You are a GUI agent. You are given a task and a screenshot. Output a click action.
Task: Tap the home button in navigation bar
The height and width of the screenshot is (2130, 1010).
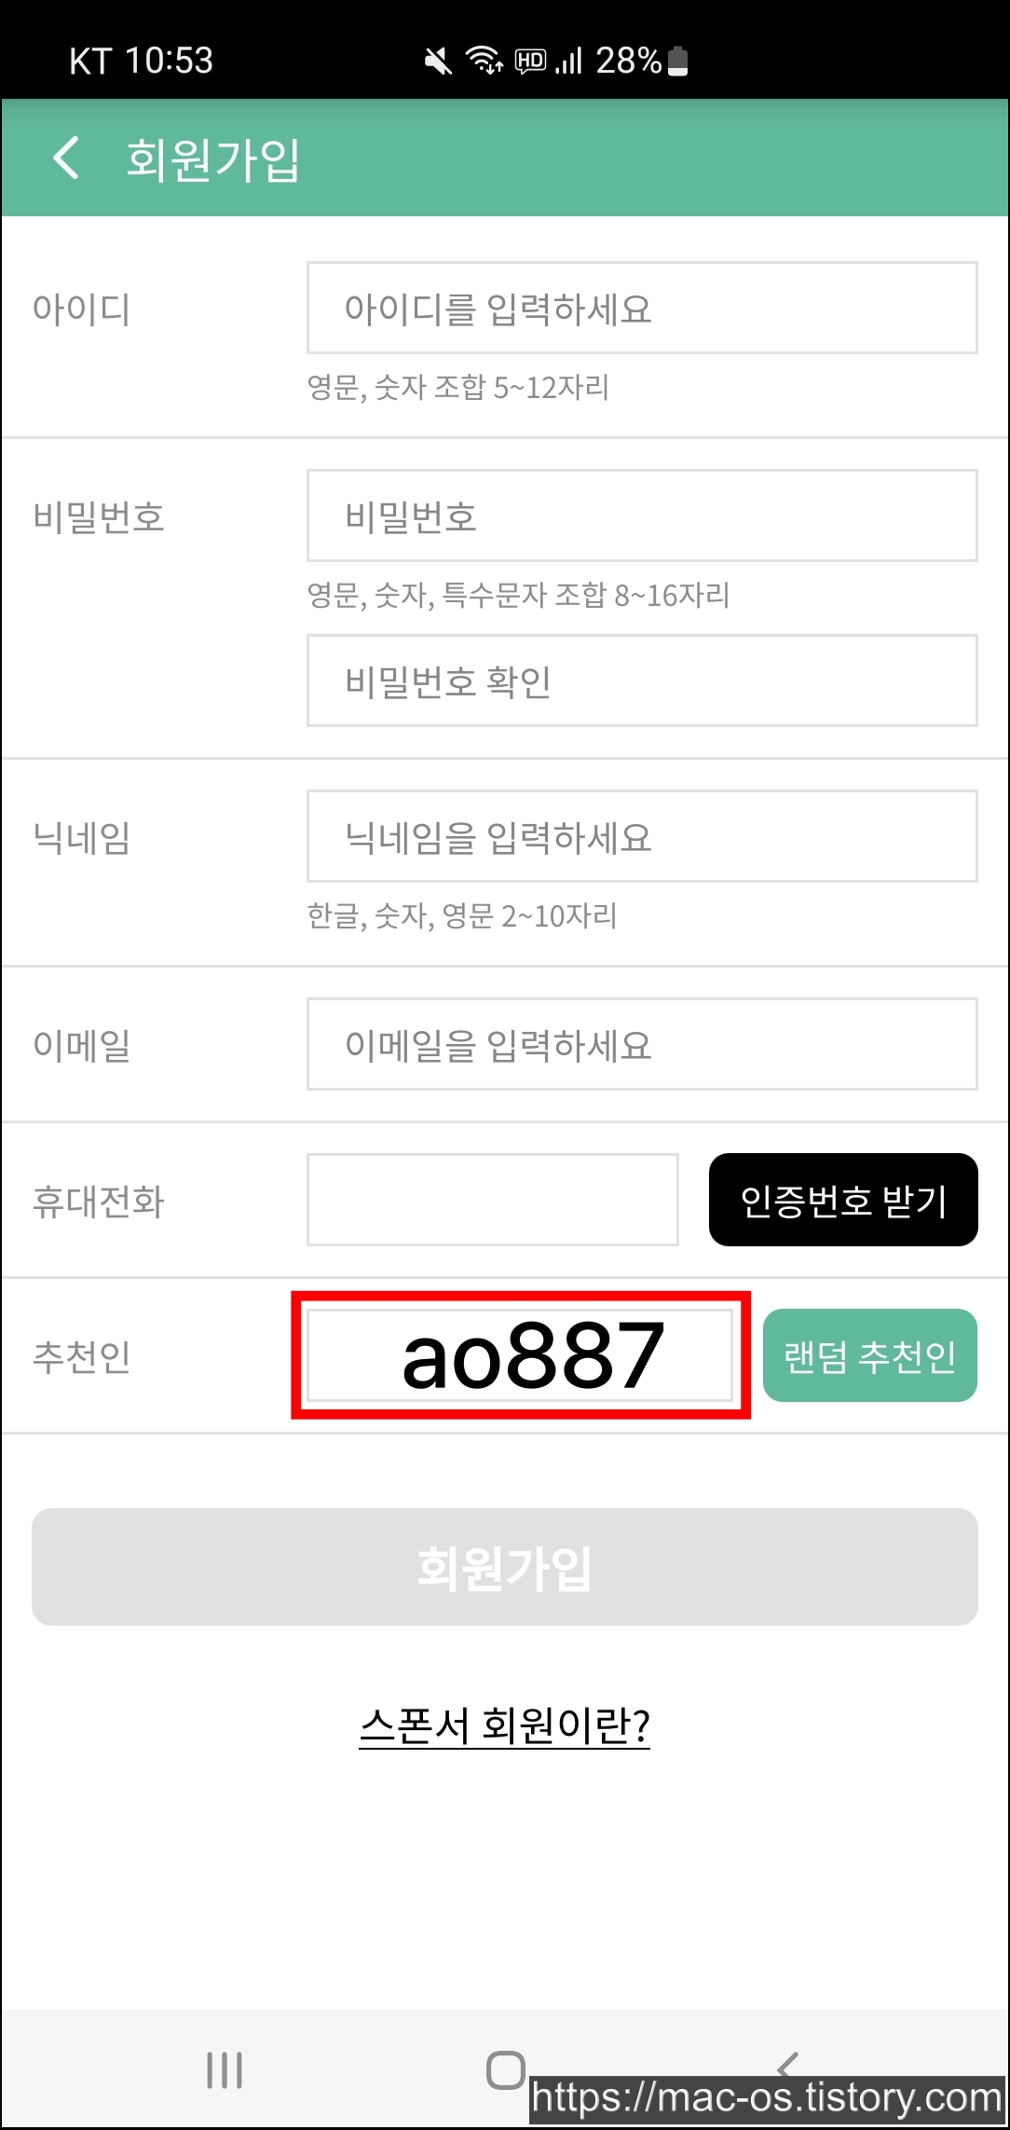(x=506, y=2069)
